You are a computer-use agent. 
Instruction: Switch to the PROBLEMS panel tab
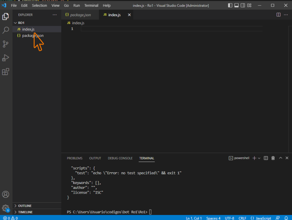tap(74, 158)
